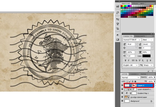Image resolution: width=156 pixels, height=107 pixels.
Task: Apply Faux Bold text style
Action: [125, 60]
